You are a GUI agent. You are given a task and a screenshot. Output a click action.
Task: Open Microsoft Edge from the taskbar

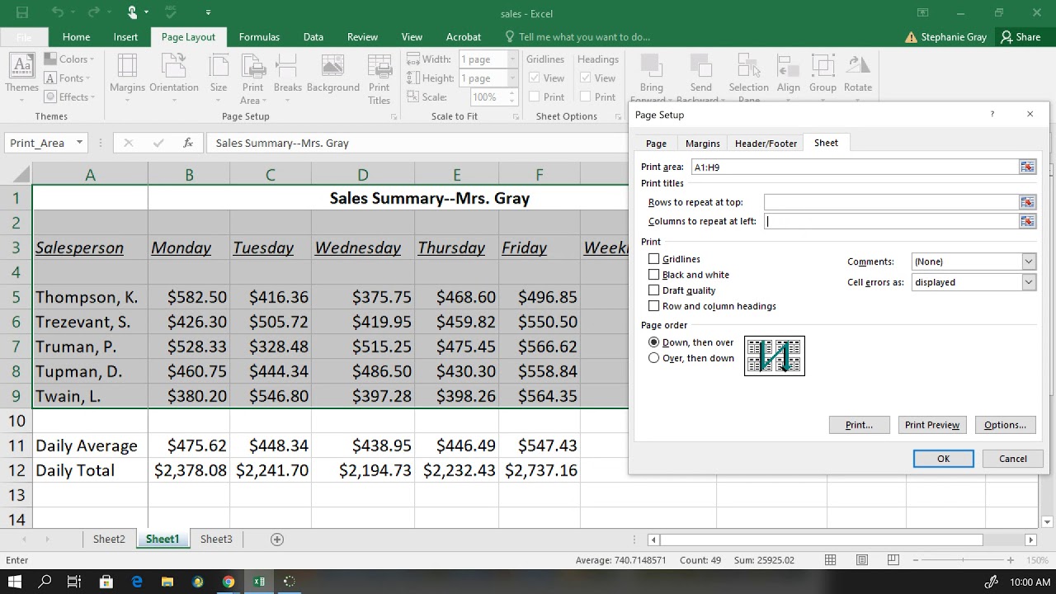point(137,582)
